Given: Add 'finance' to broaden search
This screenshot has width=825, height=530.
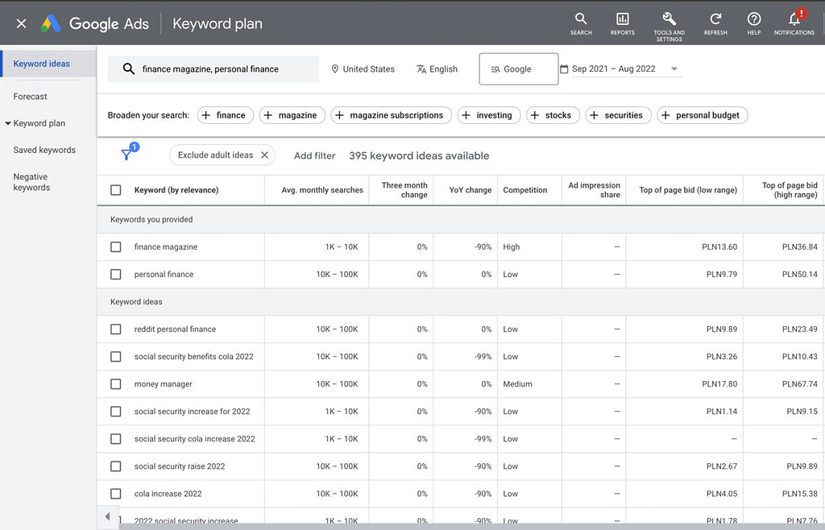Looking at the screenshot, I should coord(226,115).
